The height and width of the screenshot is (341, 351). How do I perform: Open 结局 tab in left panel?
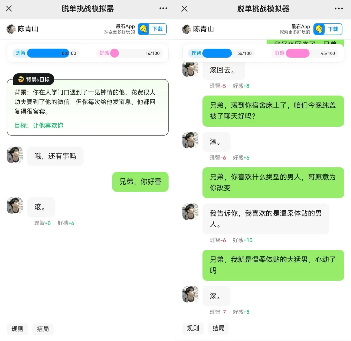coord(43,329)
